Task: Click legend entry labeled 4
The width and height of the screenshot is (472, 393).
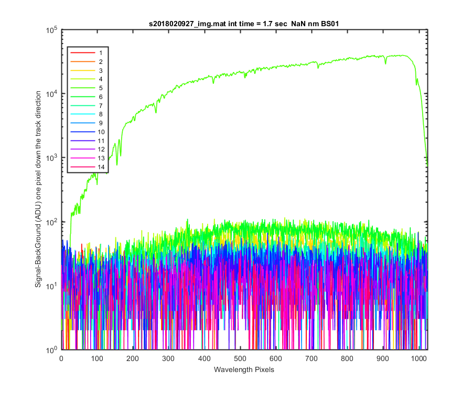Action: click(x=87, y=79)
